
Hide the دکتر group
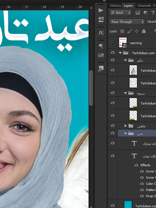113,60
